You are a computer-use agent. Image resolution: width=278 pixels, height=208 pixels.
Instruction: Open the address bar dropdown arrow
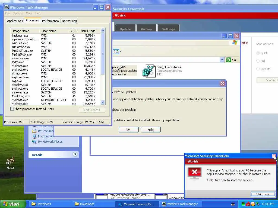(x=222, y=60)
